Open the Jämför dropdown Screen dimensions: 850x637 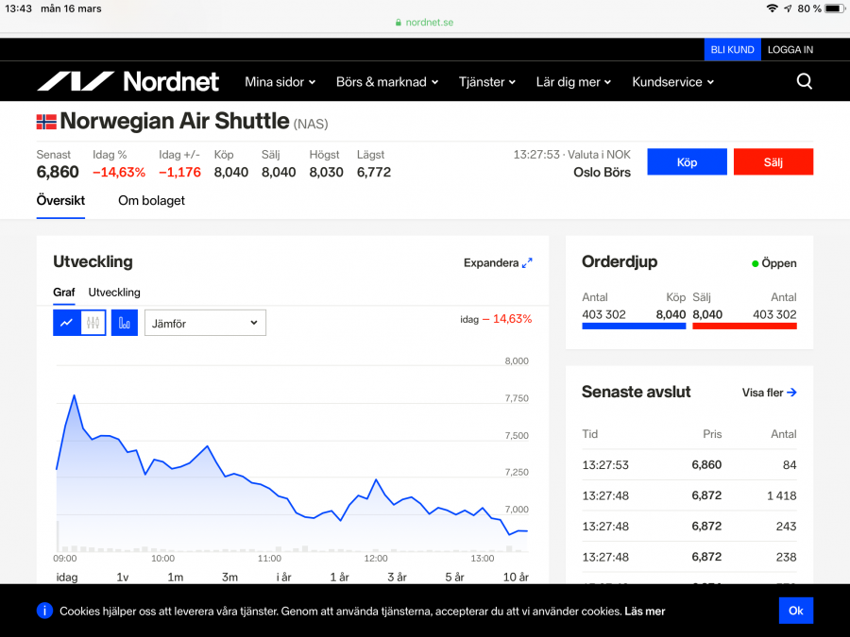[x=205, y=323]
